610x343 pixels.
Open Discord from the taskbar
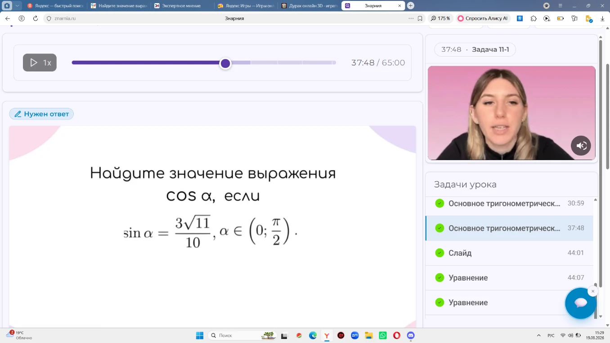pos(411,335)
